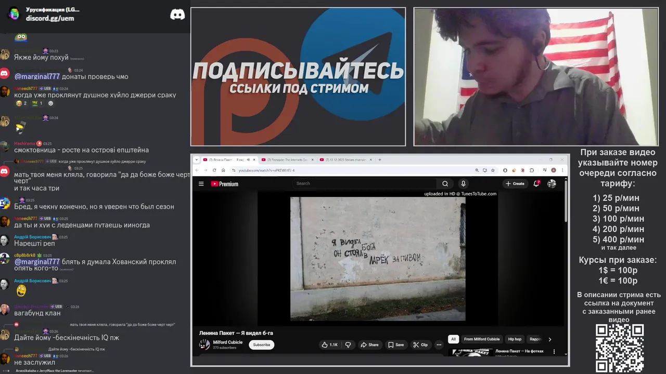Viewport: 666px width, 374px height.
Task: Start voice search with the microphone icon
Action: (463, 183)
